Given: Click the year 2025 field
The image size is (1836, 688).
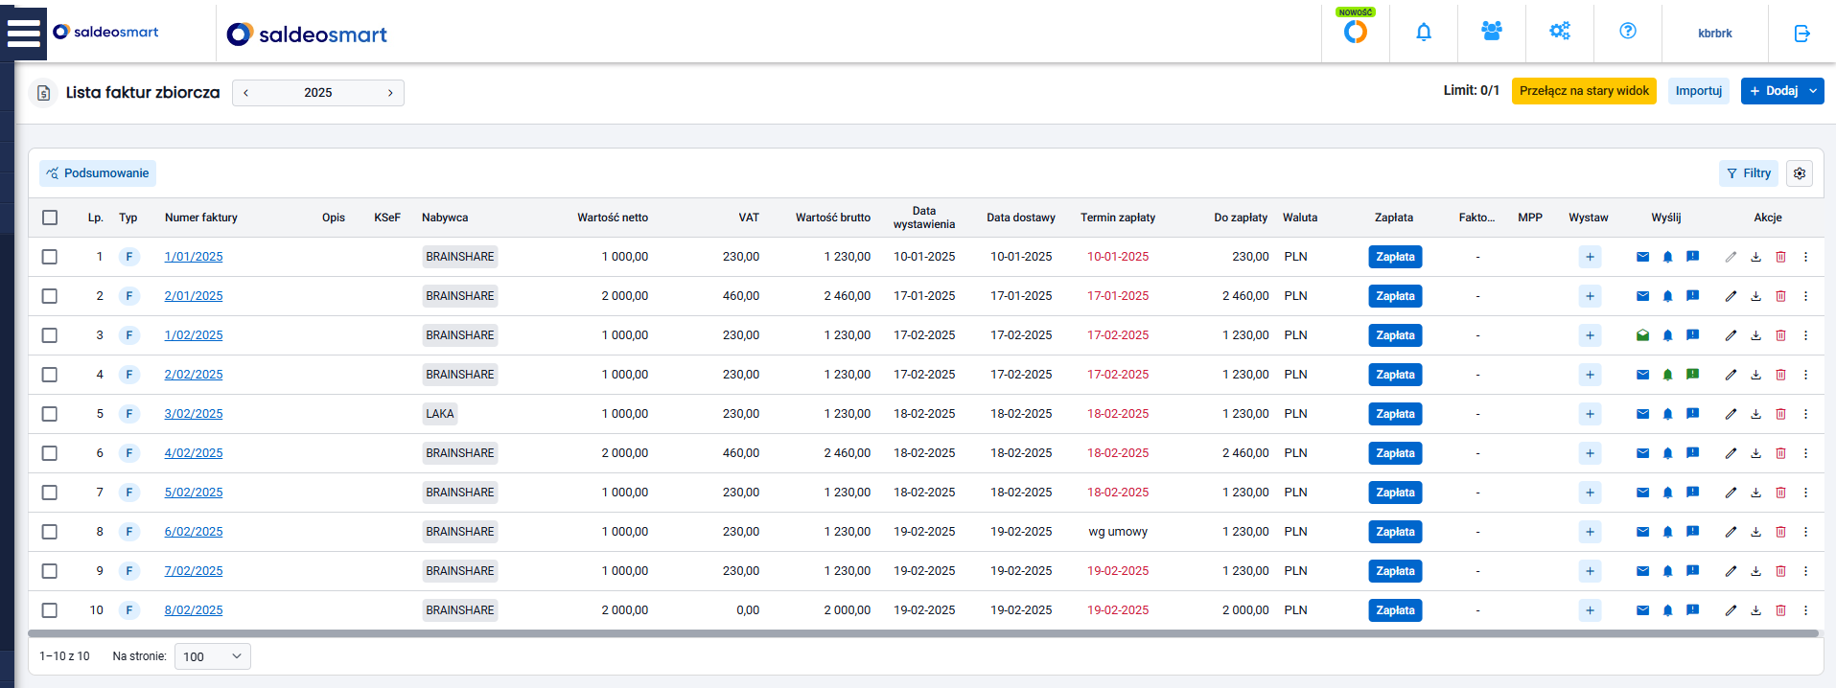Looking at the screenshot, I should pyautogui.click(x=318, y=93).
